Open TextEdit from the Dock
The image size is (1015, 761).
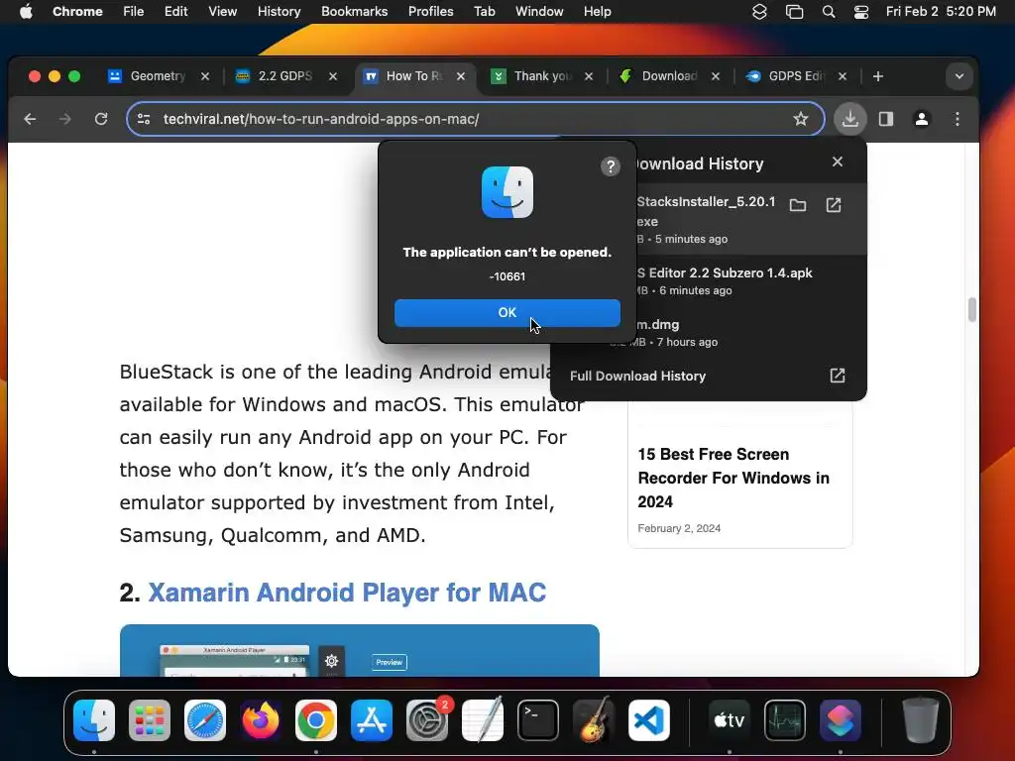[483, 719]
